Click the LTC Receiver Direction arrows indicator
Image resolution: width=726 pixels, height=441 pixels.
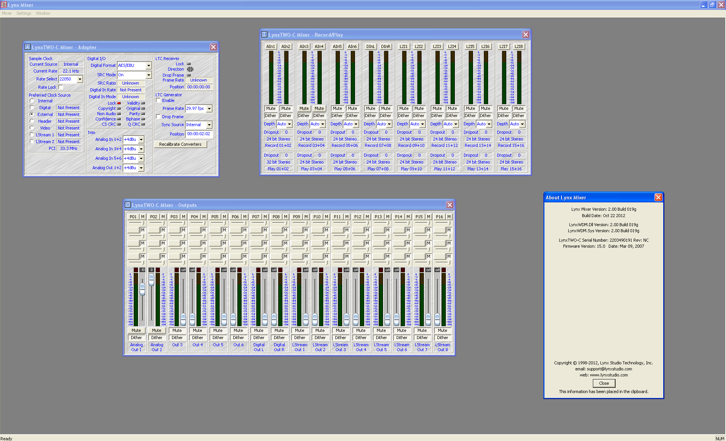coord(190,69)
